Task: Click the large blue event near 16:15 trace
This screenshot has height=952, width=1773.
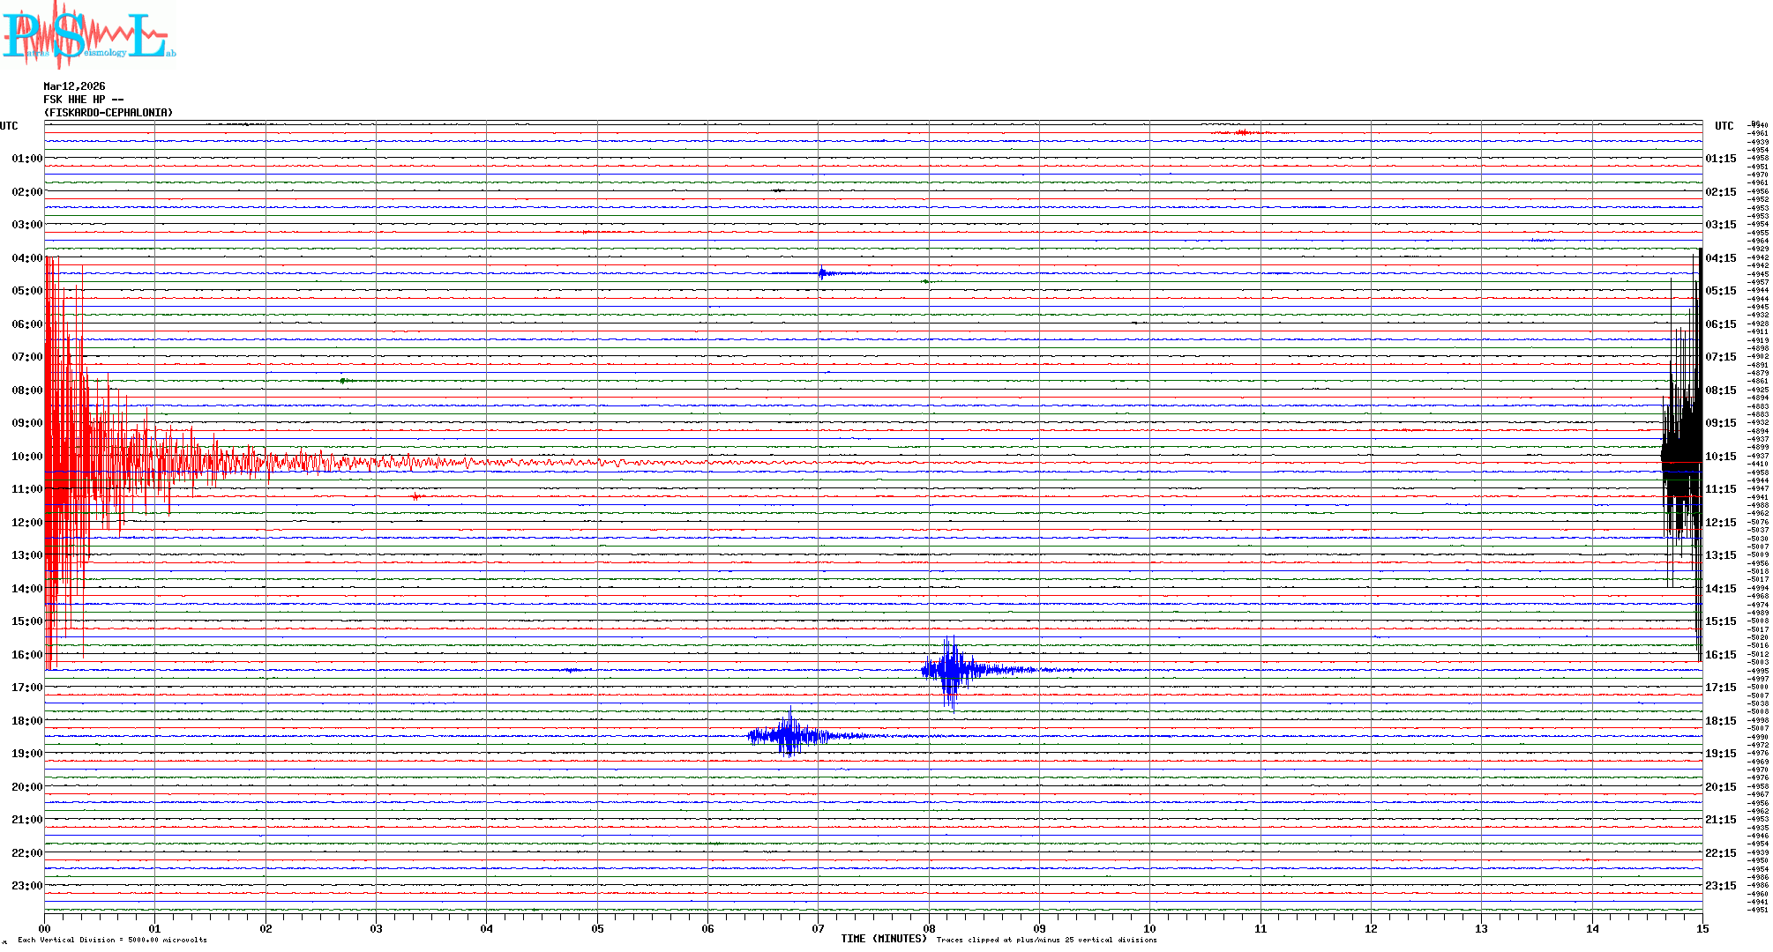Action: (951, 670)
